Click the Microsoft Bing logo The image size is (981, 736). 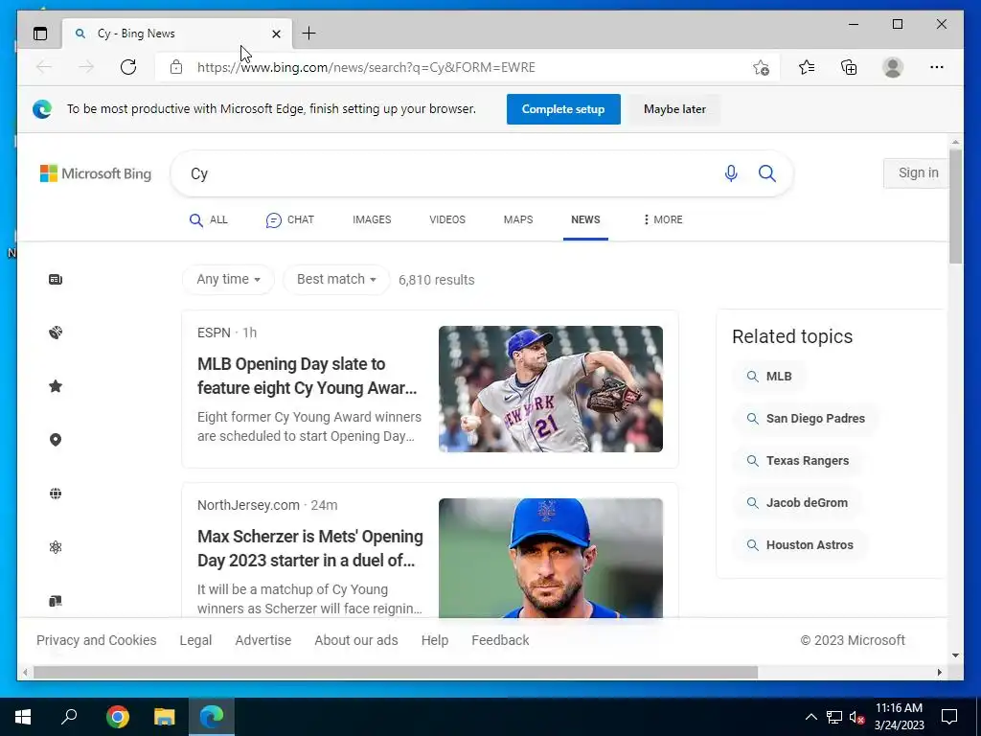(96, 173)
